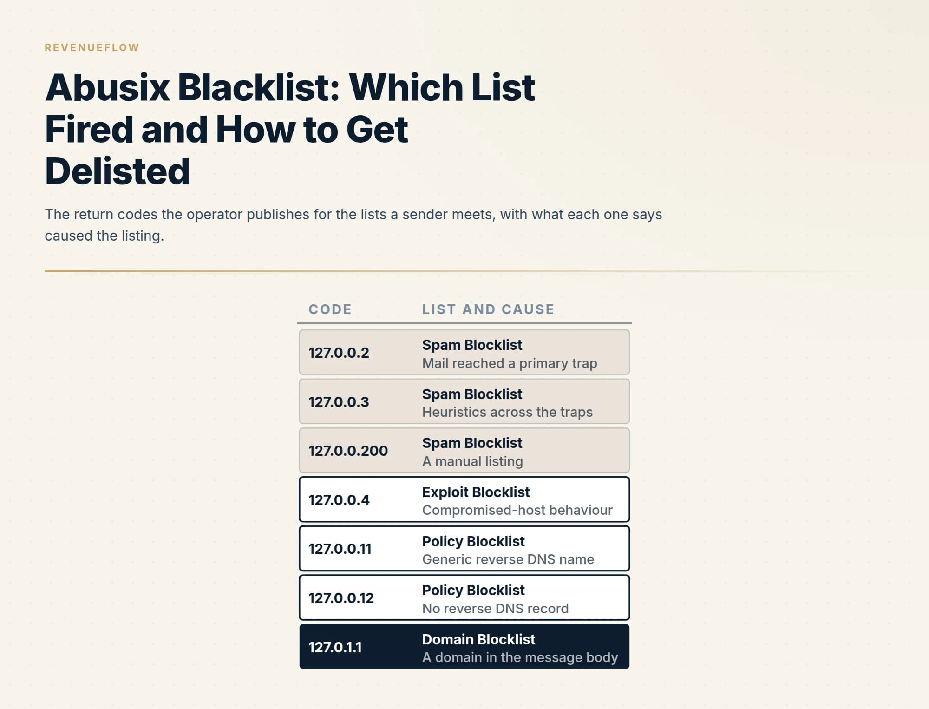Select the Abusix Blacklist main headline

(x=290, y=129)
